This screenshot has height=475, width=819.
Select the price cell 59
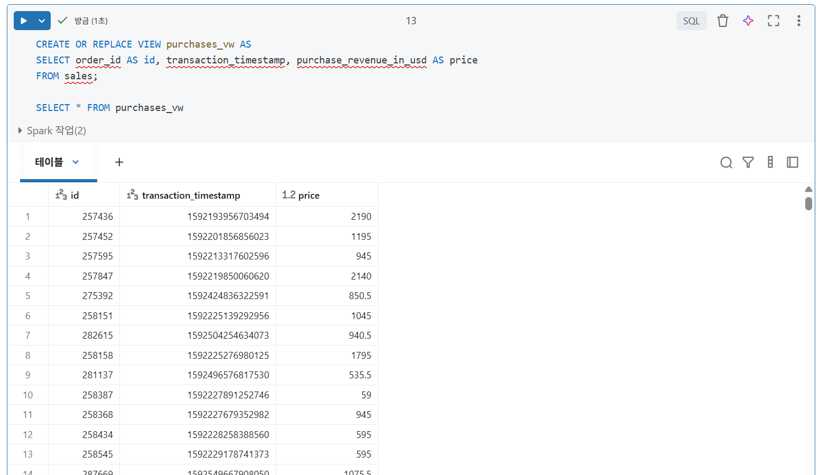327,395
